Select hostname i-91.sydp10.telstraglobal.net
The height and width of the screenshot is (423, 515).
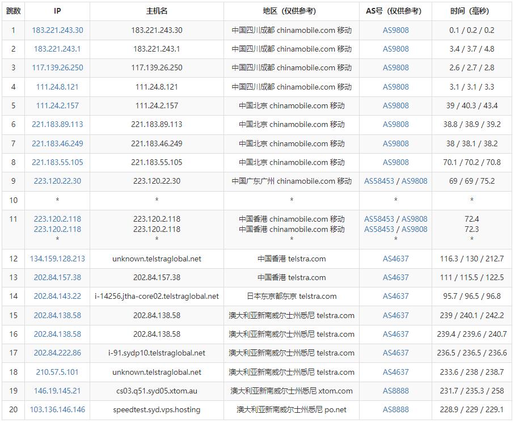157,353
